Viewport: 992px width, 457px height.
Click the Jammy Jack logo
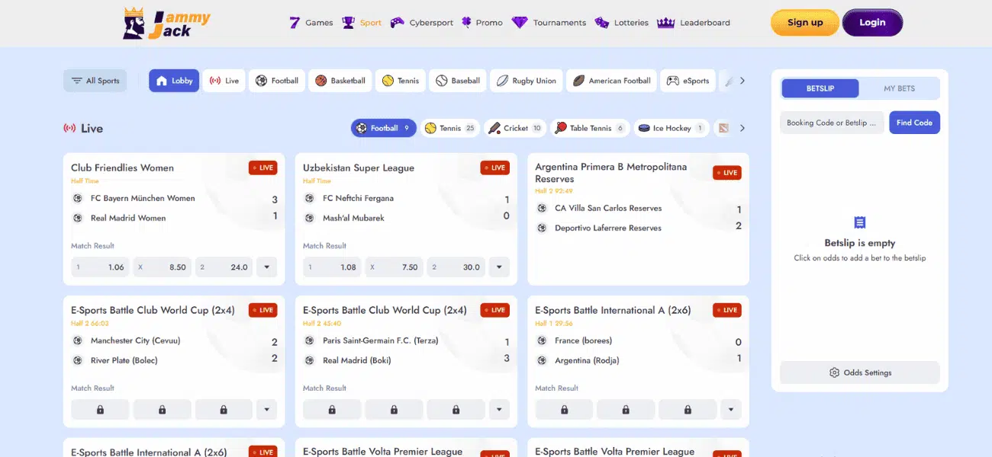(166, 24)
